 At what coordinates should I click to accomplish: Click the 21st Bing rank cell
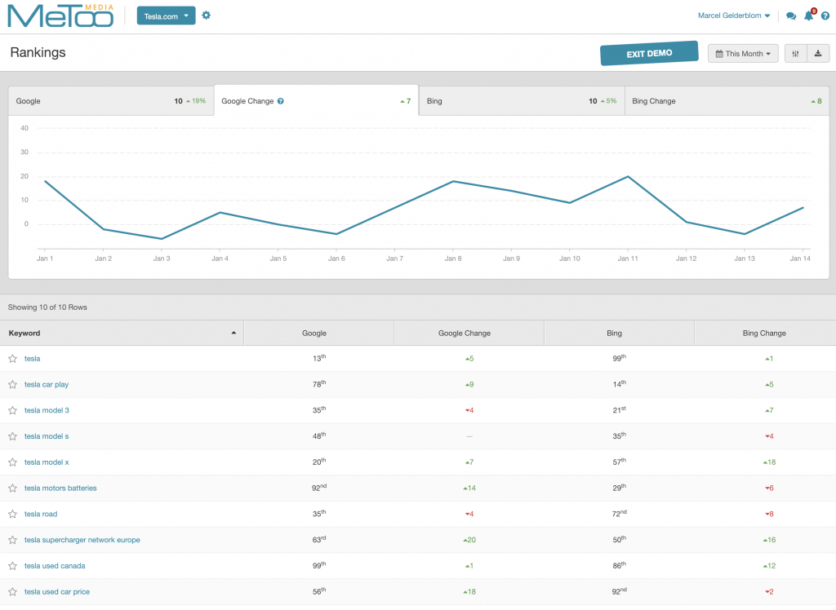[619, 409]
